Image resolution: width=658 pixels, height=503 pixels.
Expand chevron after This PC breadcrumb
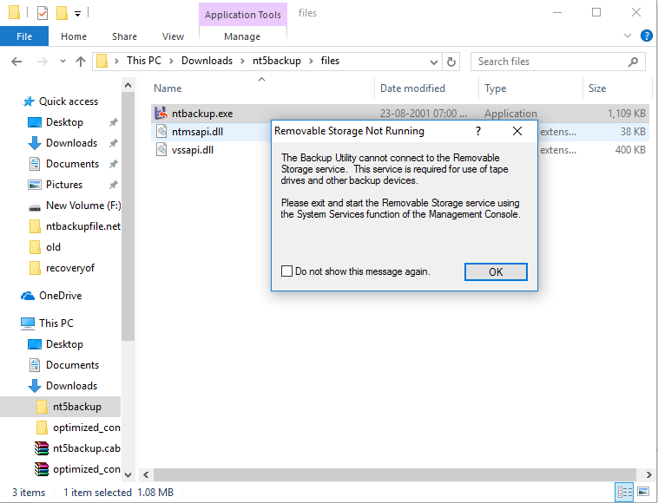click(x=171, y=62)
